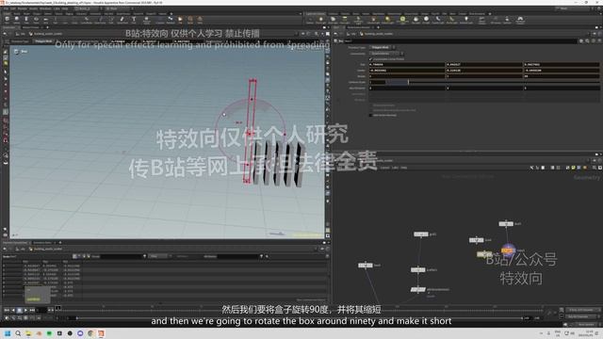Add a Sky Light from the shelf
The height and width of the screenshot is (339, 603).
(416, 20)
